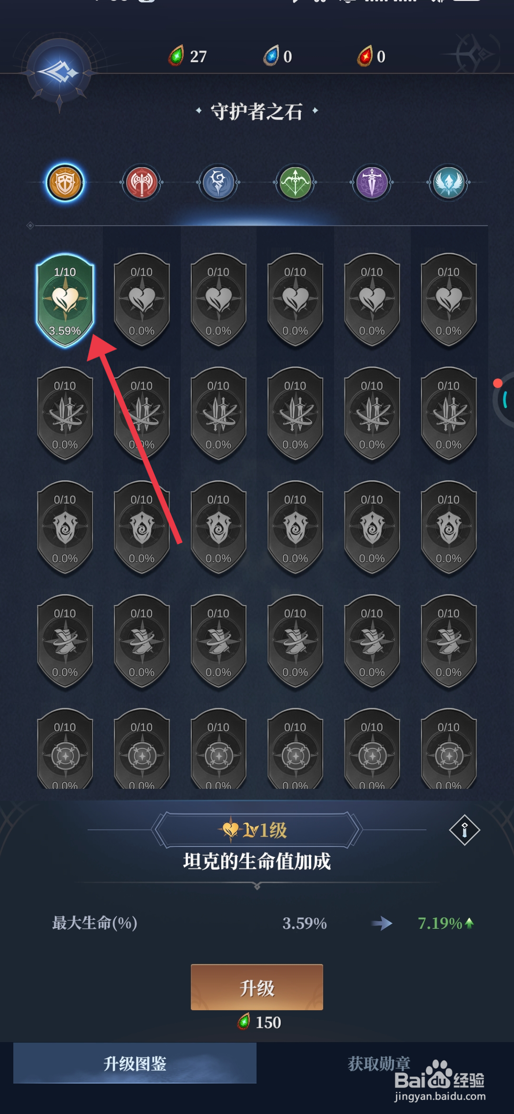Select the red axe warrior class icon

click(142, 182)
